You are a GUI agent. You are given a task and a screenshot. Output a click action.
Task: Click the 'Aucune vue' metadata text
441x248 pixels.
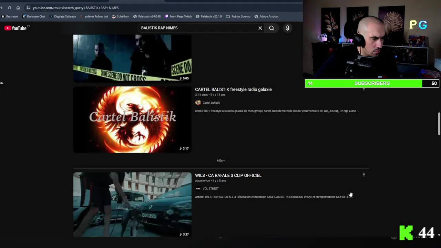[203, 180]
